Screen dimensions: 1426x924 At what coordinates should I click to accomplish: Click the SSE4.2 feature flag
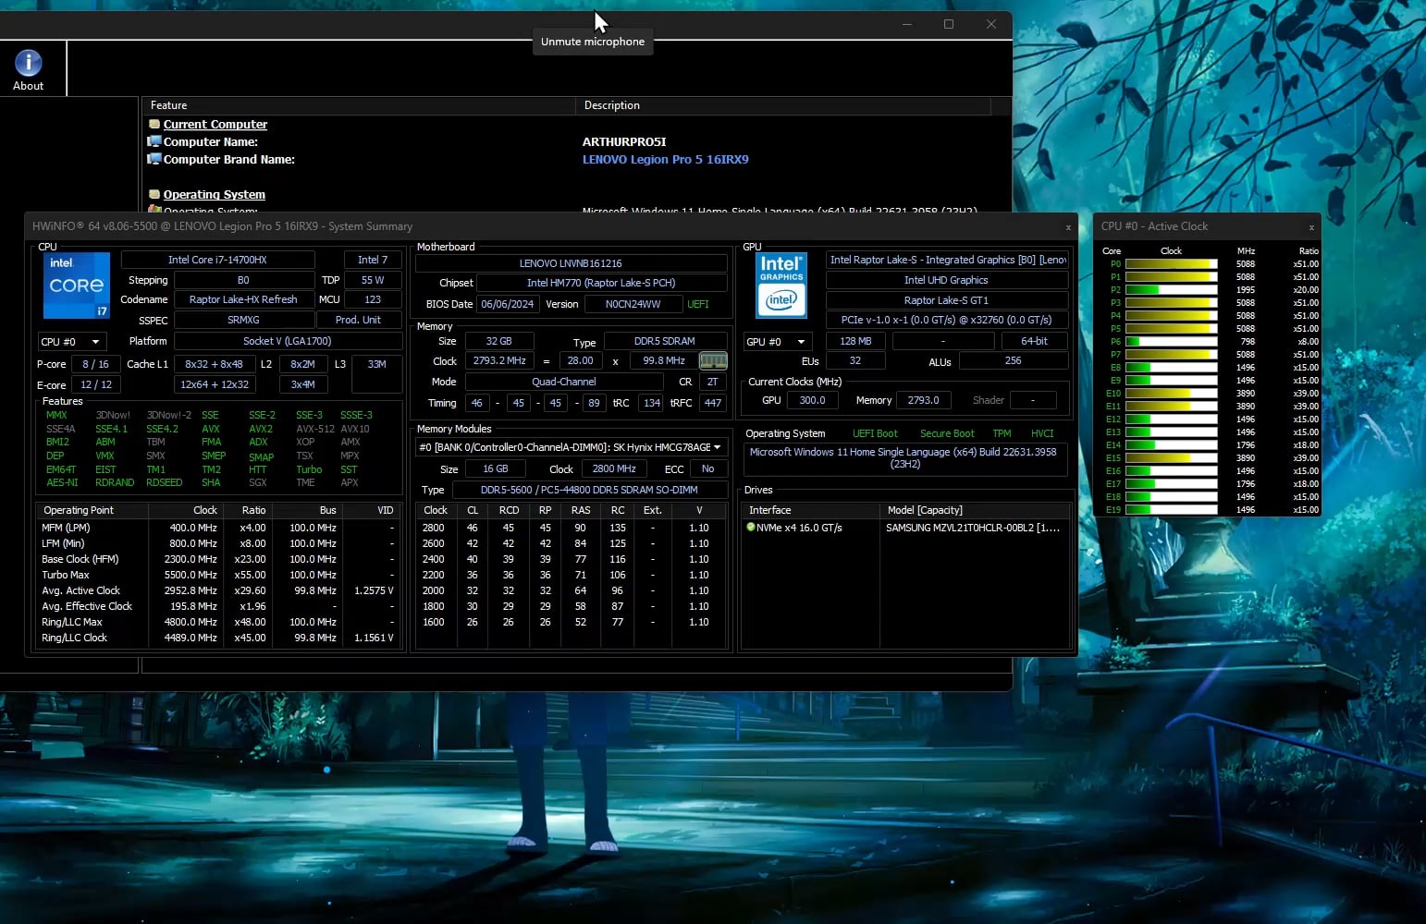pos(162,429)
